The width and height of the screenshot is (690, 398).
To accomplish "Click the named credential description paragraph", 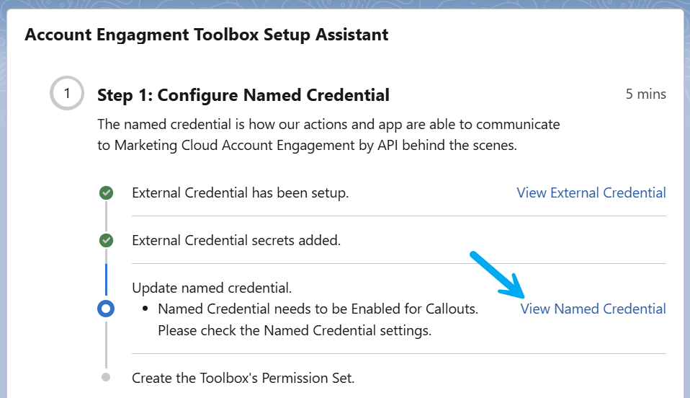I will [328, 134].
